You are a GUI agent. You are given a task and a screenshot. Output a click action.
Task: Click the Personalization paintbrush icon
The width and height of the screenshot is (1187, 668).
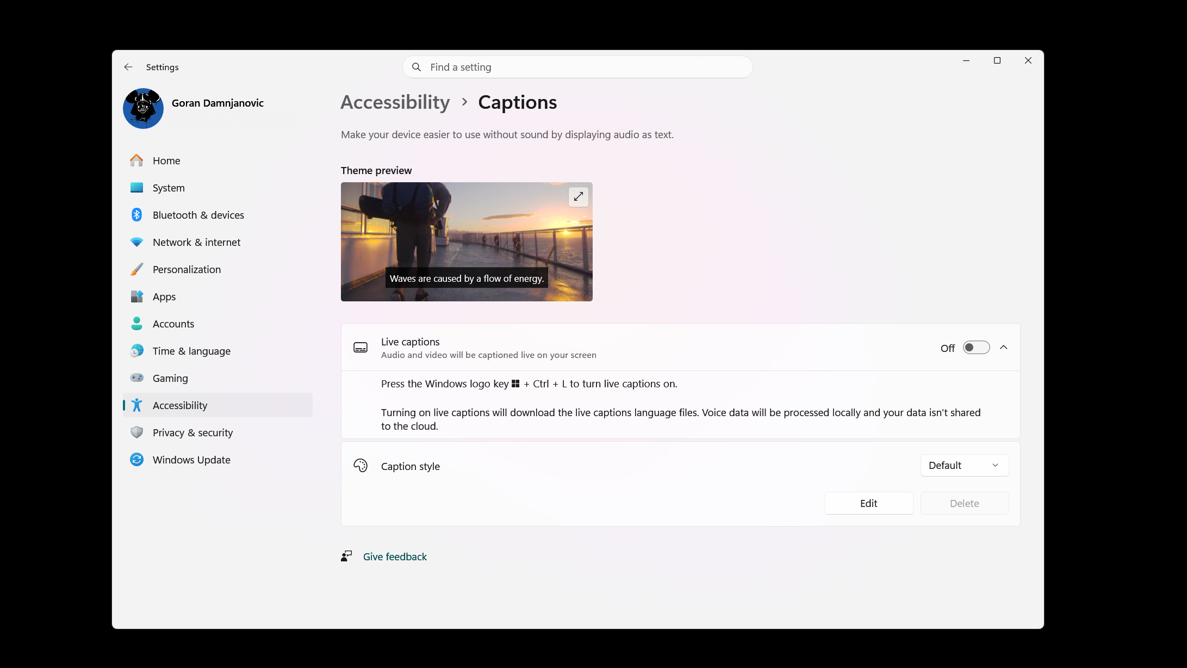pyautogui.click(x=136, y=269)
